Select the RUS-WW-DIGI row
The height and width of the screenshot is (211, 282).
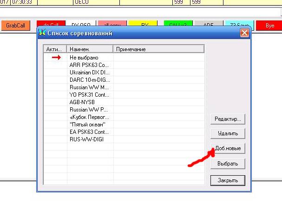point(124,139)
